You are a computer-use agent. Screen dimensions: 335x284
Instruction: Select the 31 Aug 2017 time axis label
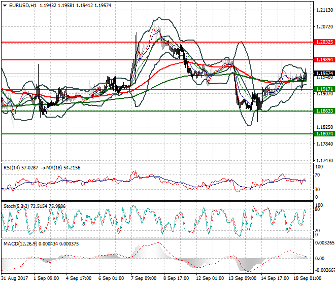point(15,278)
